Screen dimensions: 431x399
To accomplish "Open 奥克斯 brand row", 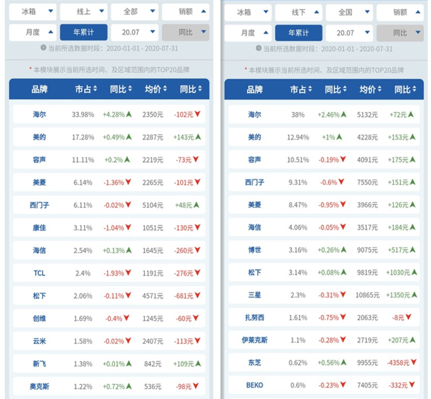I will coord(109,386).
